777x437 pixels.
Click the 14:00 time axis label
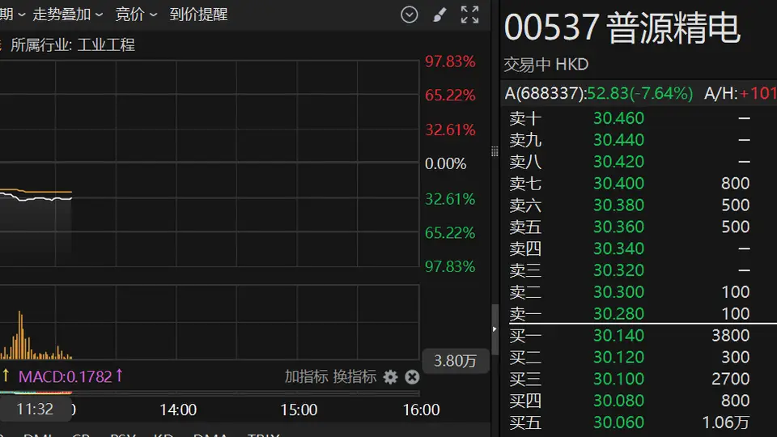(x=178, y=409)
